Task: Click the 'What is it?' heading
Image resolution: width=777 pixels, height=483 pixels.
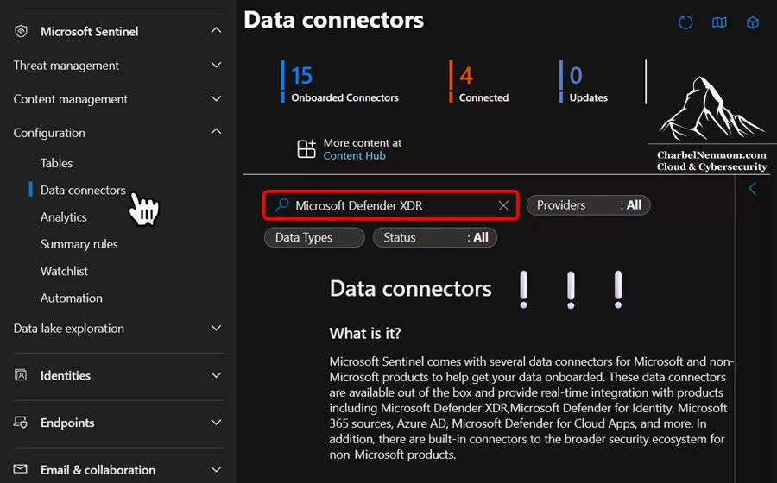Action: [365, 333]
